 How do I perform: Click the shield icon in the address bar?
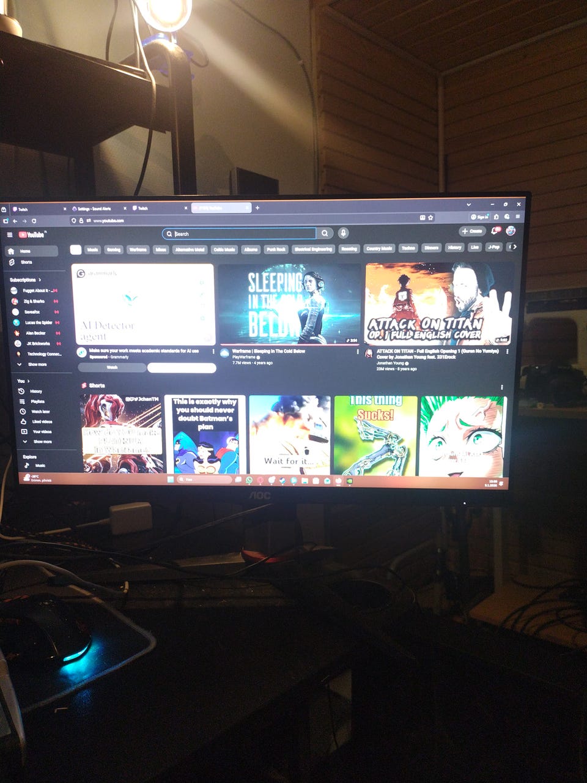pos(74,221)
